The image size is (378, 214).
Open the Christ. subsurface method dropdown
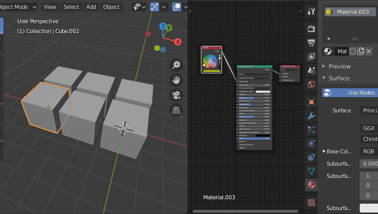369,139
